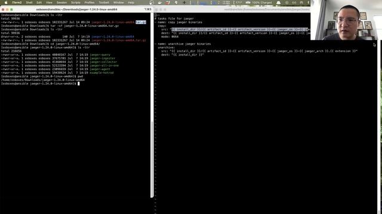382x214 pixels.
Task: Click the jaeger-agent file name
Action: click(100, 69)
